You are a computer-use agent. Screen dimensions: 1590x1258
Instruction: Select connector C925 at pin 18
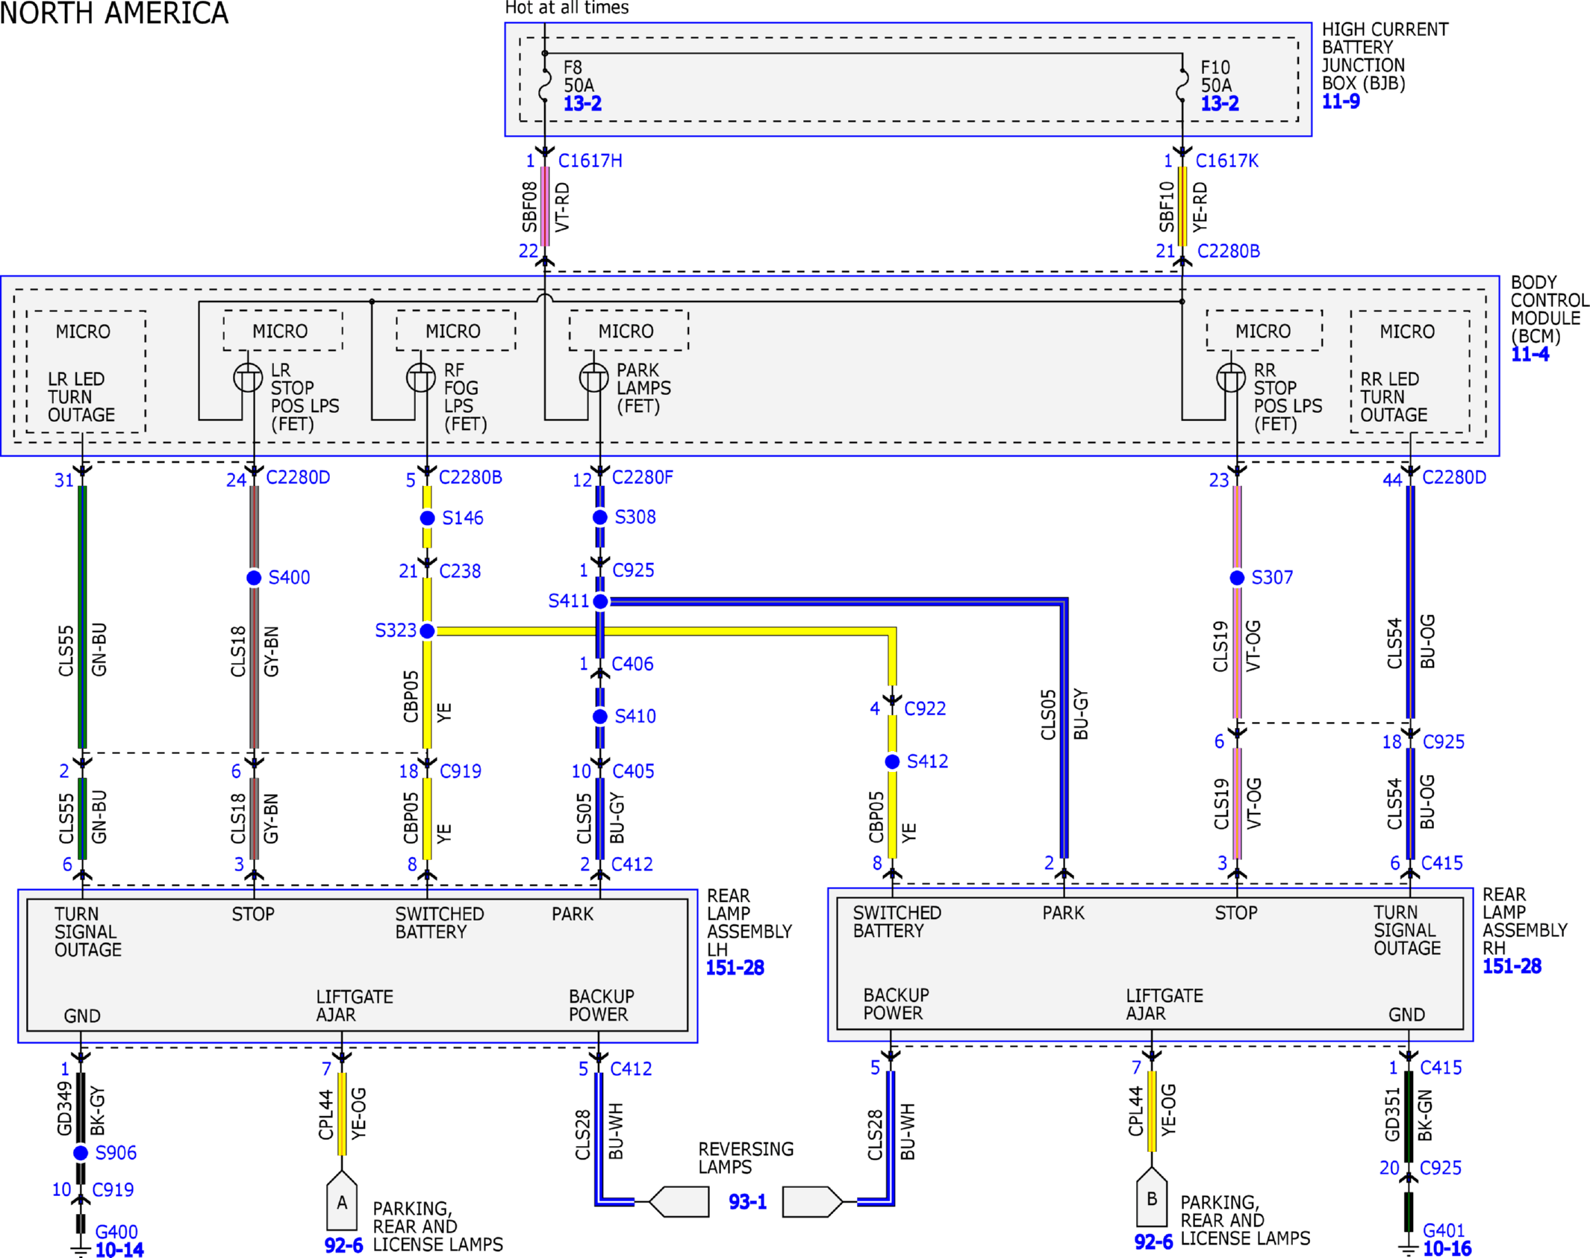pyautogui.click(x=1444, y=742)
